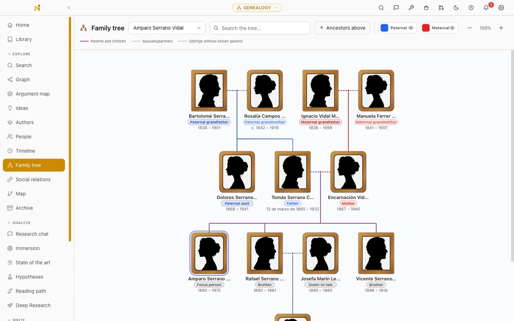Open Research chat in sidebar

[34, 234]
